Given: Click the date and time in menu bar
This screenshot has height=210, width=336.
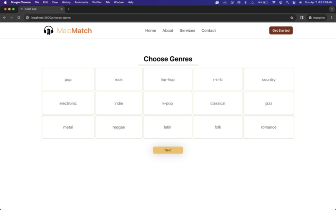Looking at the screenshot, I should pos(318,2).
